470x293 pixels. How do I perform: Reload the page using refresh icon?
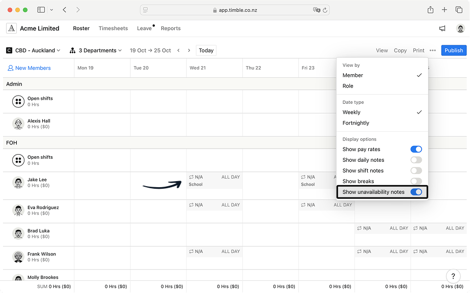325,10
